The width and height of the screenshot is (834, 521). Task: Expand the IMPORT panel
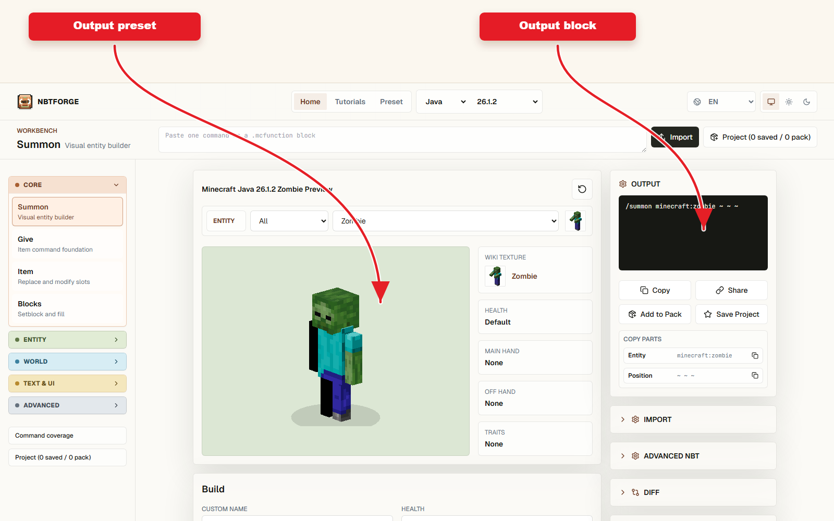point(693,419)
